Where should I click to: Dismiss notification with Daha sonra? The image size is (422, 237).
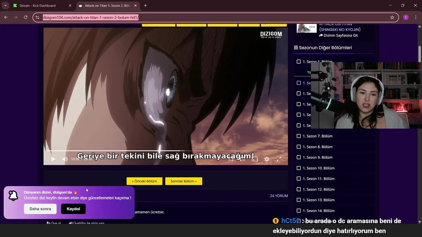(40, 209)
